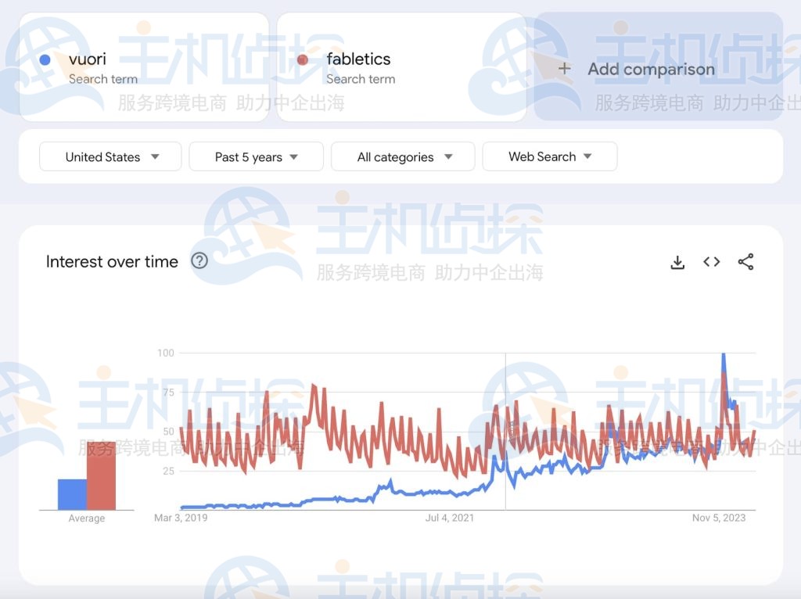Viewport: 801px width, 599px height.
Task: Click the Add comparison field
Action: (x=652, y=69)
